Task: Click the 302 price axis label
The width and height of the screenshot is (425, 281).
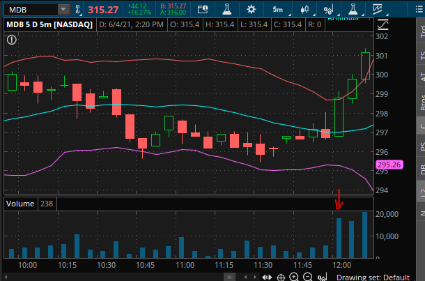Action: coord(382,36)
